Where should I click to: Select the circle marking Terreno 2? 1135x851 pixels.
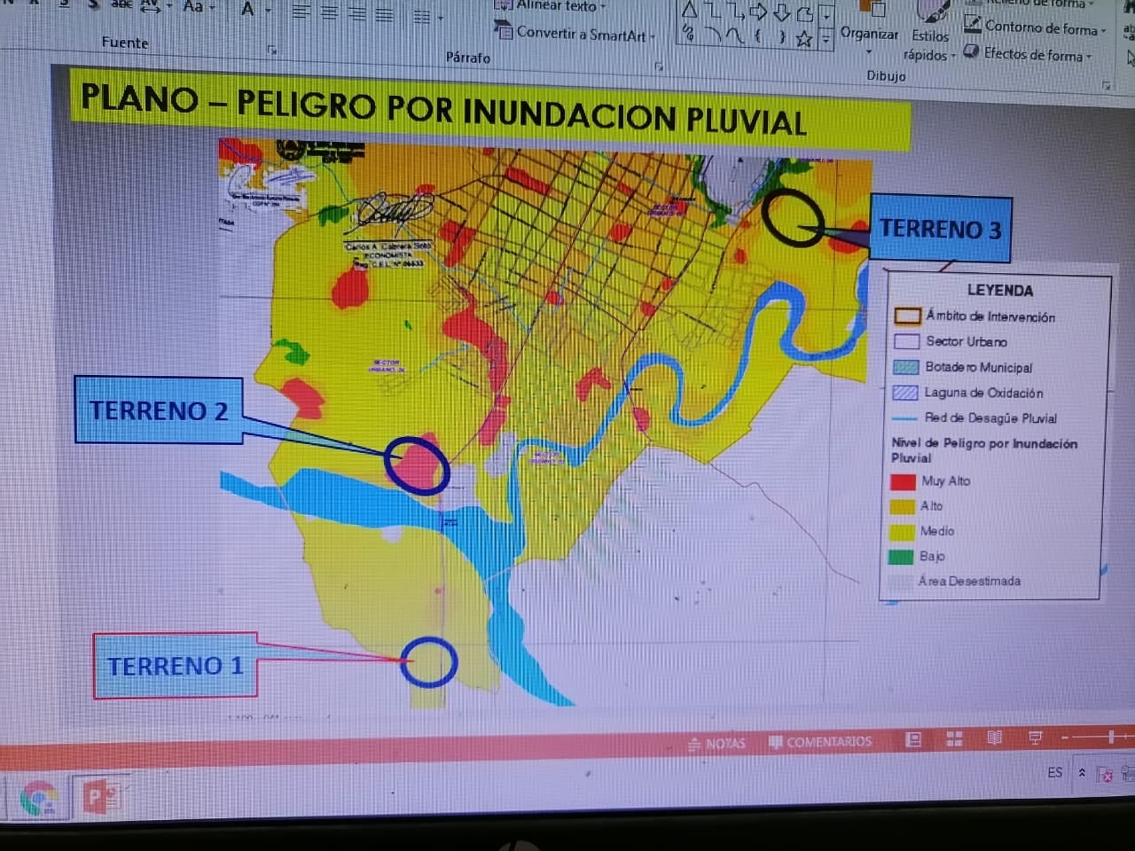(x=417, y=465)
